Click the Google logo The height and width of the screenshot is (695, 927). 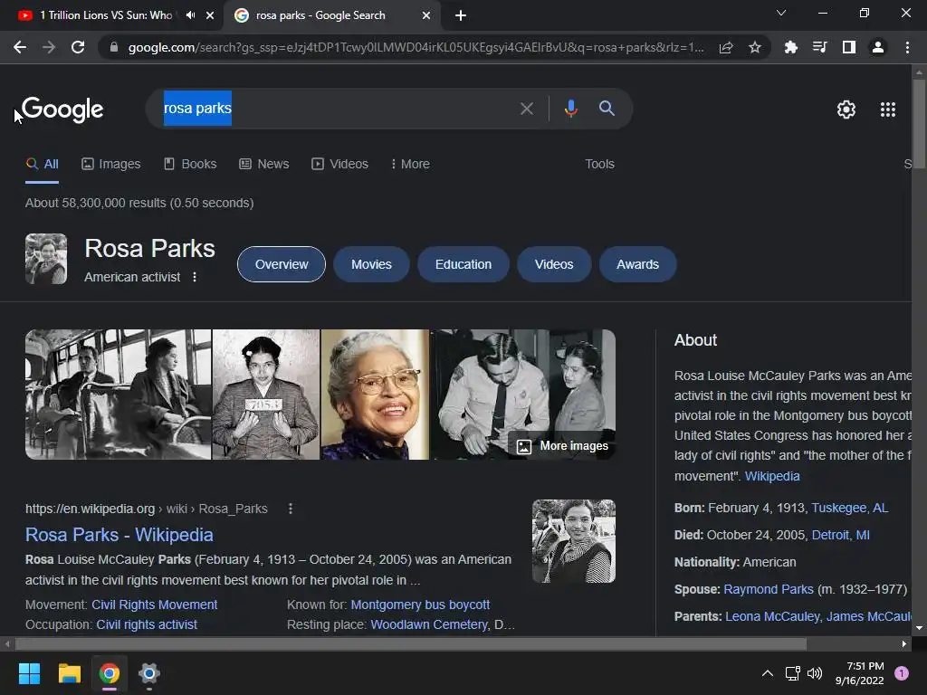[x=62, y=109]
